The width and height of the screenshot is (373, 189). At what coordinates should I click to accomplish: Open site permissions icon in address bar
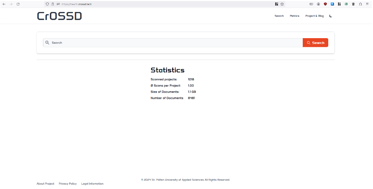(x=58, y=4)
